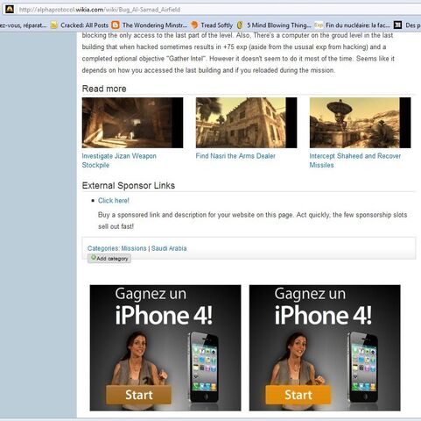Click the site favicon in the address bar
This screenshot has height=421, width=421.
10,10
